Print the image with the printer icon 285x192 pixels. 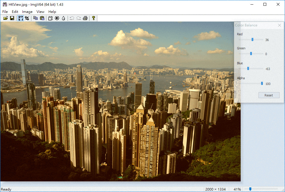pyautogui.click(x=85, y=18)
